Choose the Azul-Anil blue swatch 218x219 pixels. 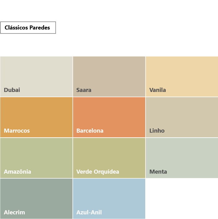[109, 198]
